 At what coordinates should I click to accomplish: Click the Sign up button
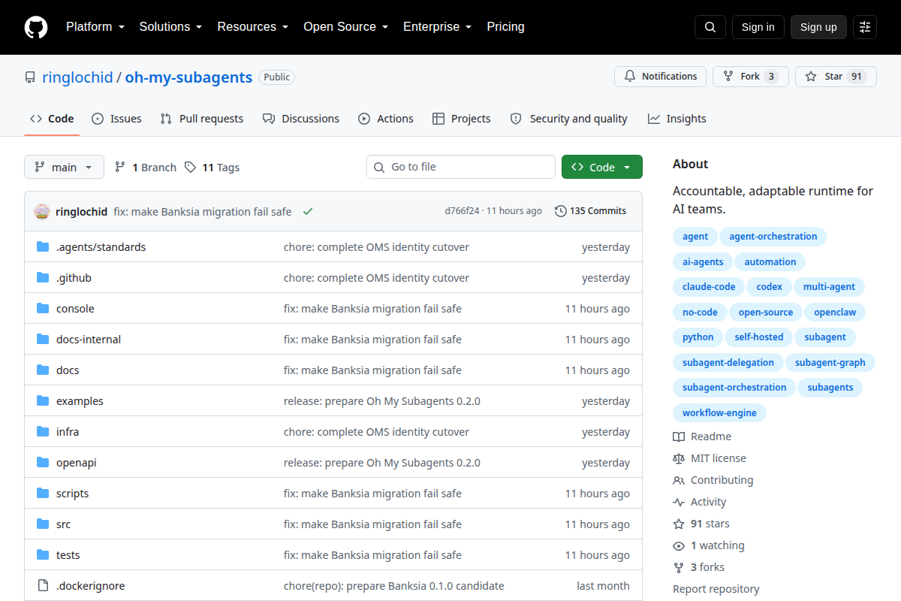click(818, 27)
